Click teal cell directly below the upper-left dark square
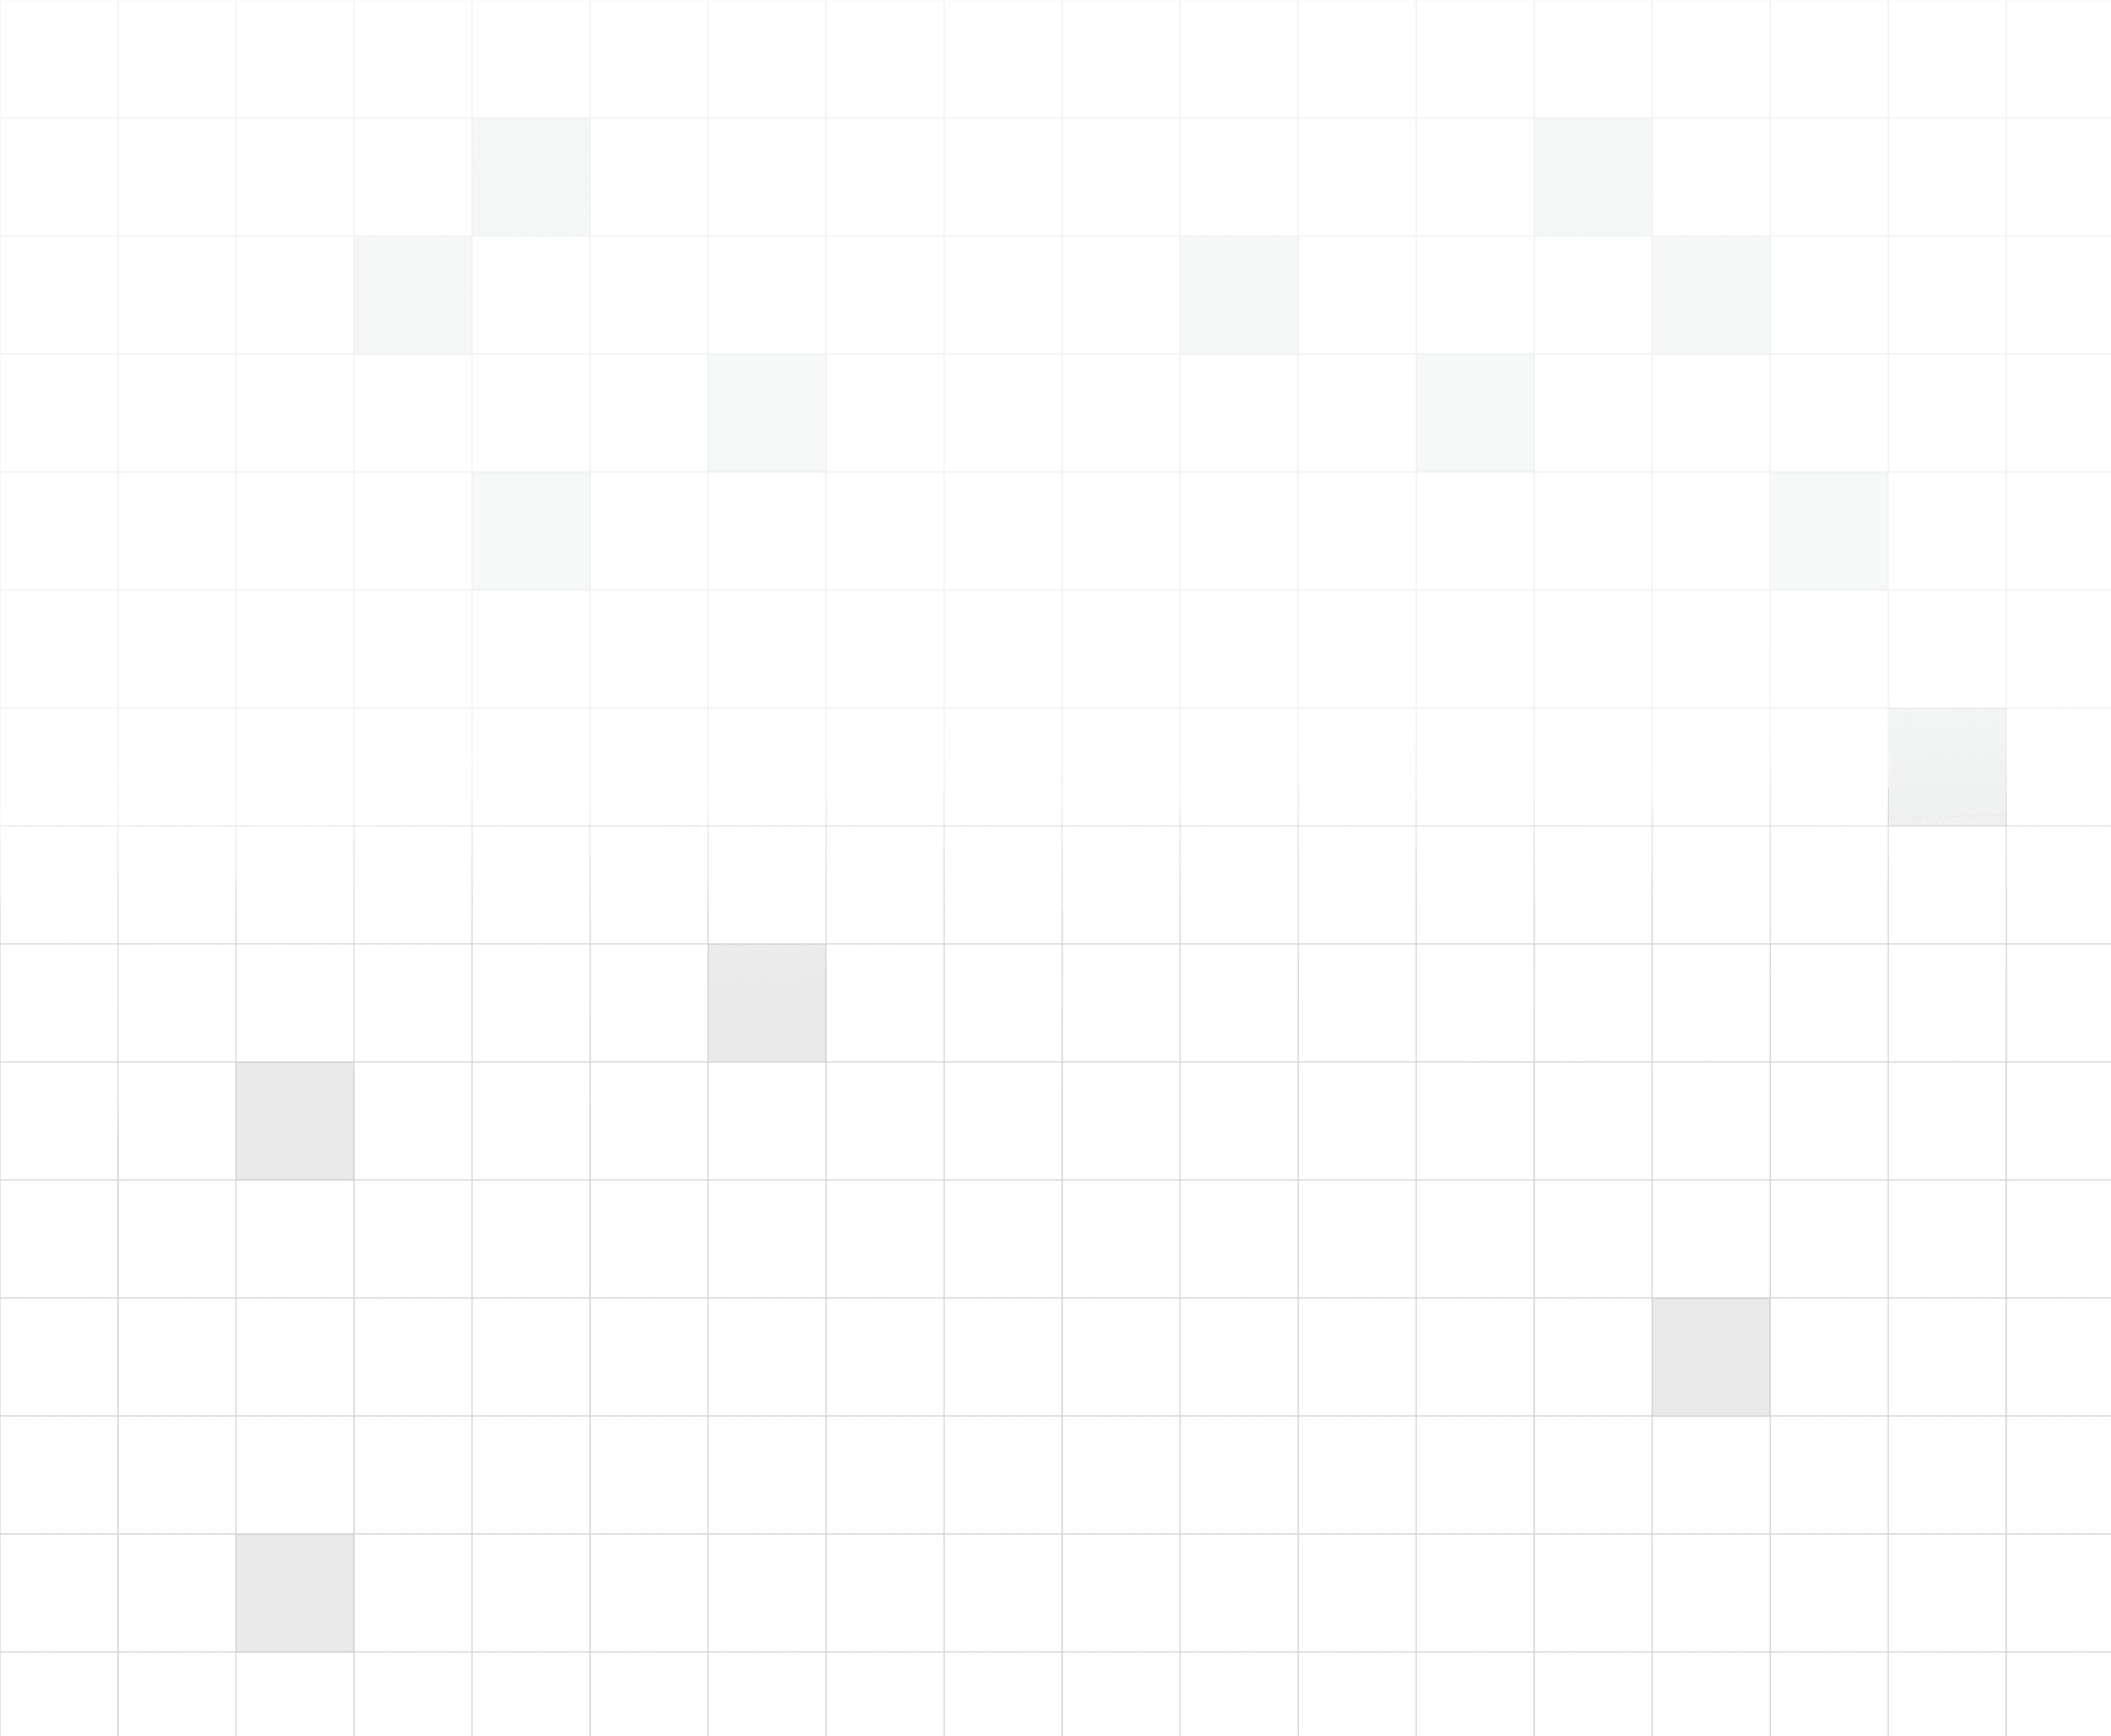Image resolution: width=2111 pixels, height=1736 pixels. pos(295,1239)
